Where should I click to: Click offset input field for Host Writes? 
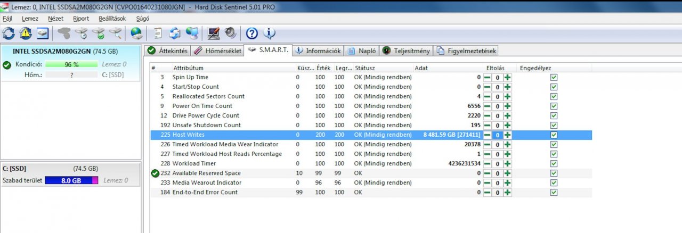(x=497, y=135)
